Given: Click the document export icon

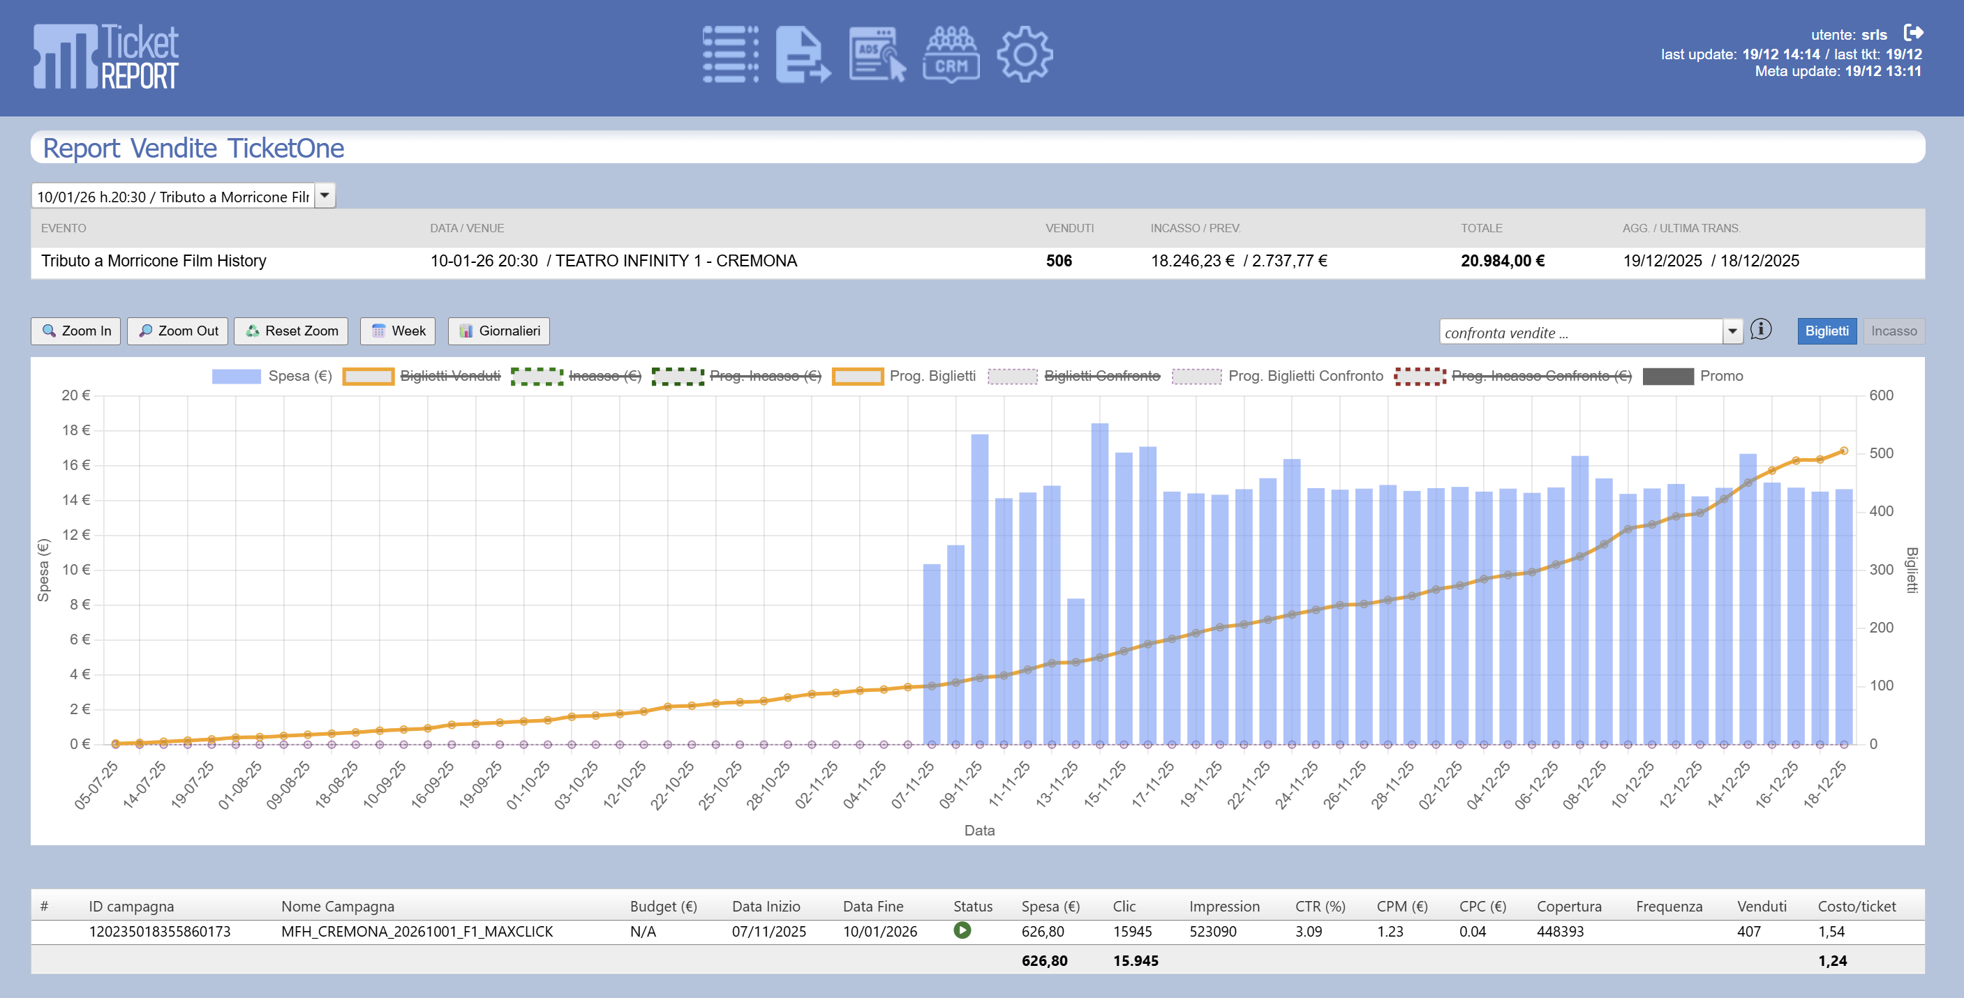Looking at the screenshot, I should [802, 54].
